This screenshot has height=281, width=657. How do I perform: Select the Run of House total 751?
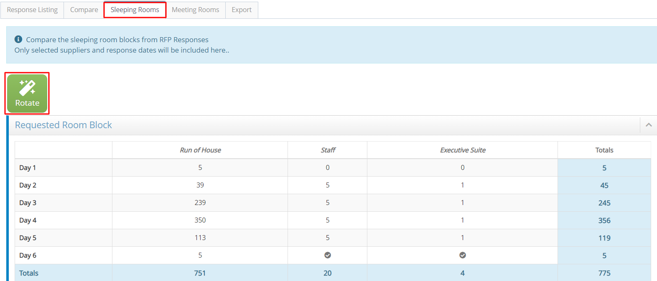(x=200, y=273)
